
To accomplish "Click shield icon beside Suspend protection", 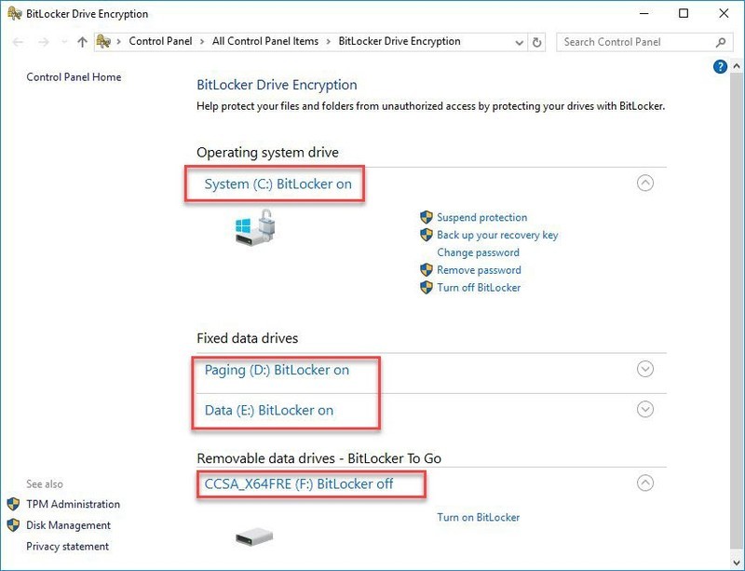I will (427, 217).
